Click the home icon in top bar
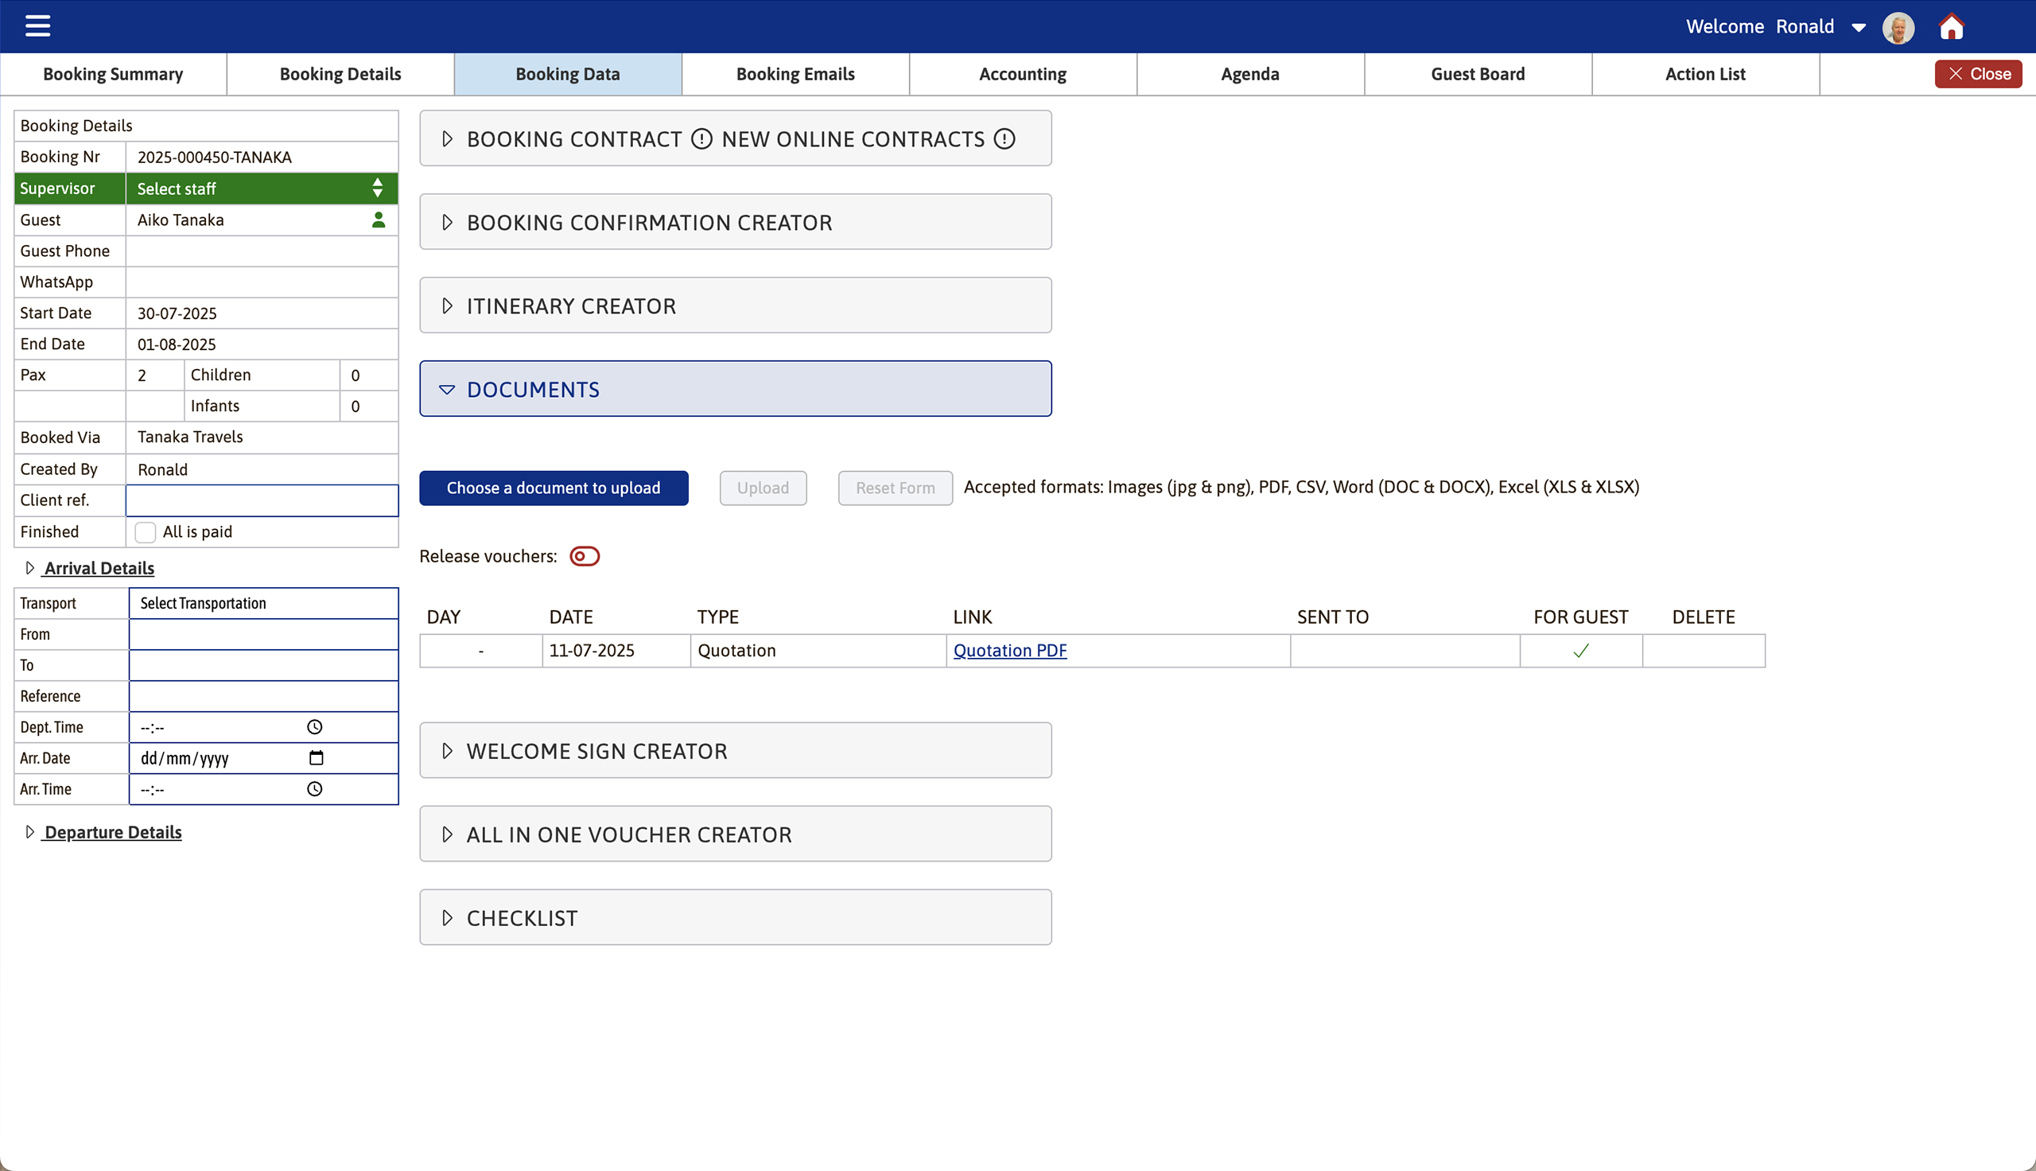2036x1171 pixels. point(1952,26)
